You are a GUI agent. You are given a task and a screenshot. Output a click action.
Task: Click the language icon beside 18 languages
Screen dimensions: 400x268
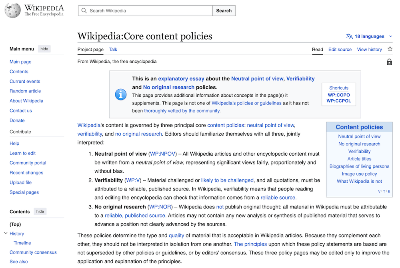click(349, 36)
